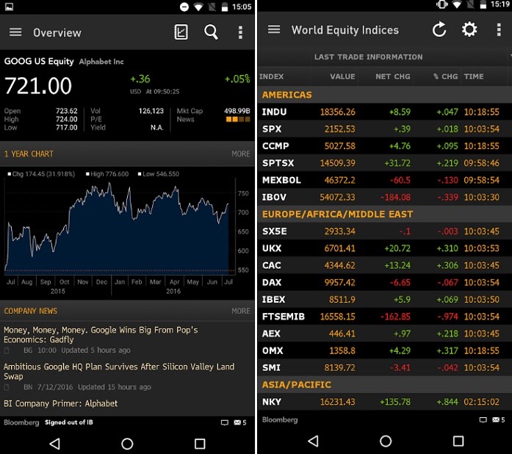The width and height of the screenshot is (512, 454).
Task: Expand LAST TRADE INFORMATION column selector
Action: 368,57
